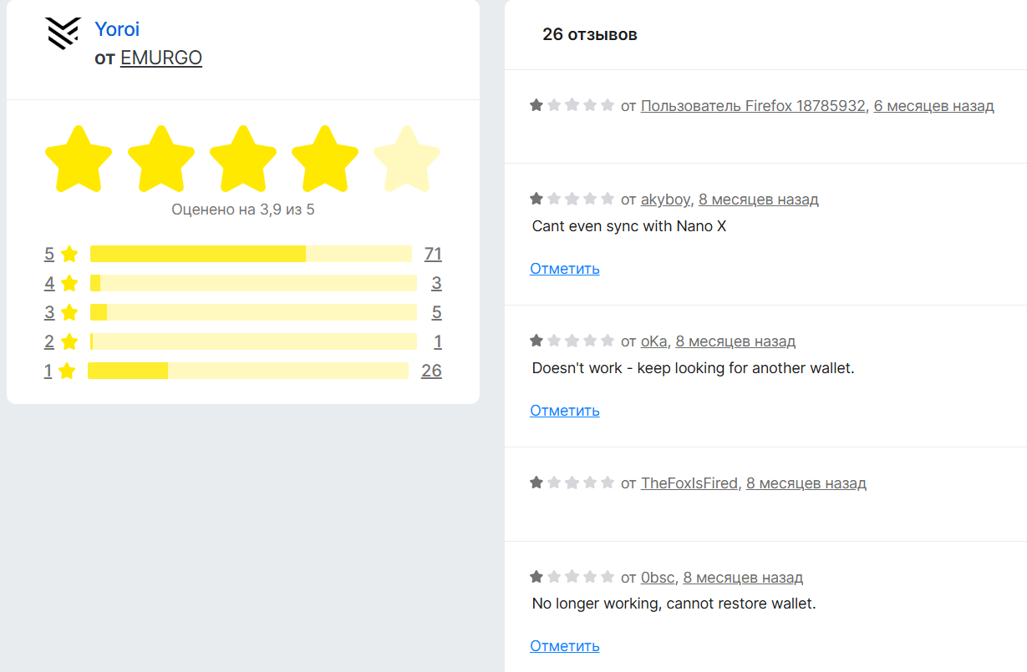This screenshot has width=1027, height=672.
Task: Click the star icon beside the 3 rating
Action: pos(69,312)
